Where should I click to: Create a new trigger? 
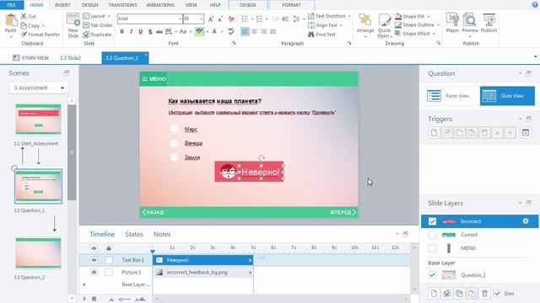434,133
